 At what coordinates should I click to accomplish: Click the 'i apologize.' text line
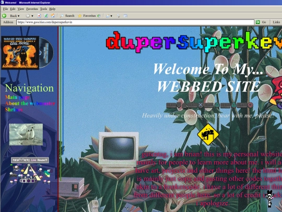coord(213,203)
